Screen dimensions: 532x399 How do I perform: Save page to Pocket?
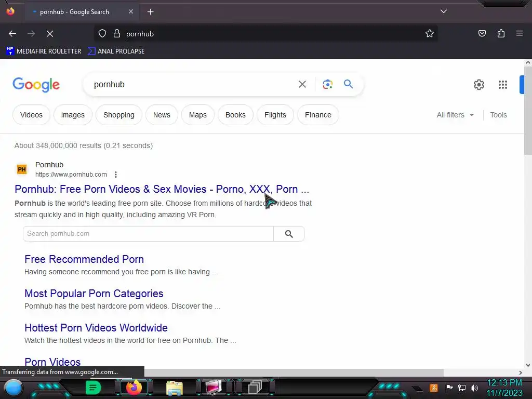(482, 33)
